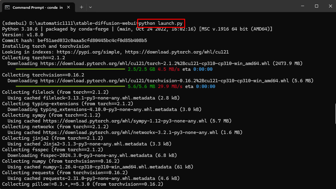Click the download.pytorch.org/whl/cu121 index URL

(177, 52)
